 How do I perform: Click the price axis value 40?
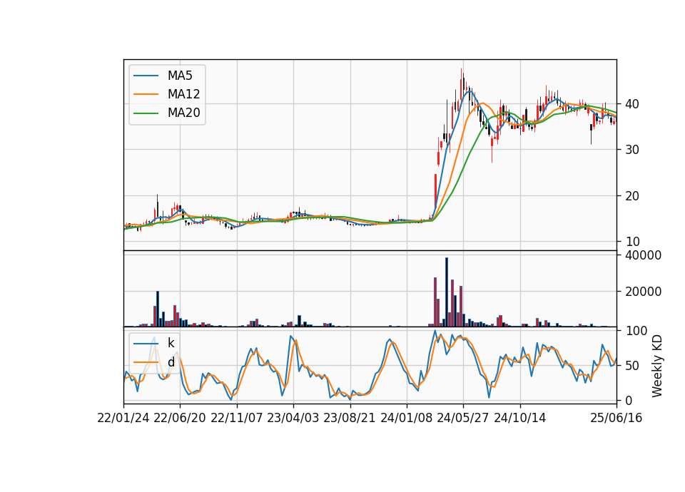[x=632, y=104]
